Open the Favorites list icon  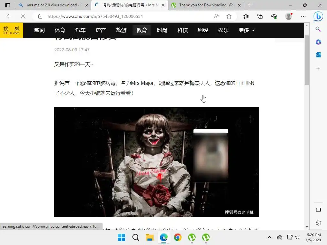(x=246, y=16)
